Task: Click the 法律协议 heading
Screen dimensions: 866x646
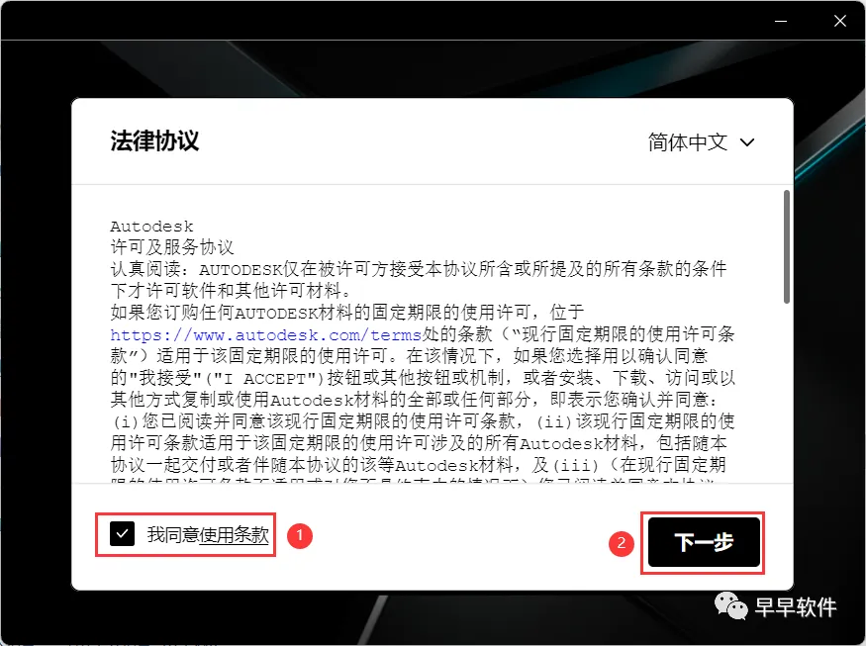Action: [x=154, y=141]
